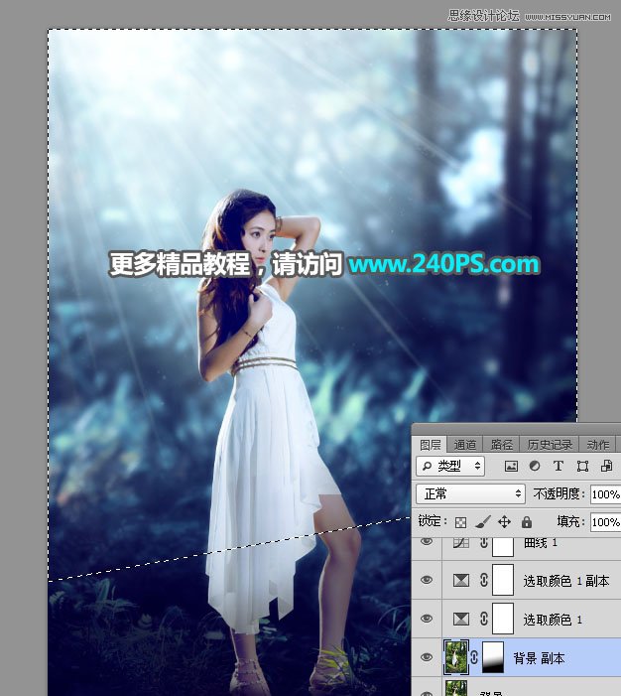Click mask link icon on 选取颜色 1 副本
This screenshot has height=696, width=621.
484,580
